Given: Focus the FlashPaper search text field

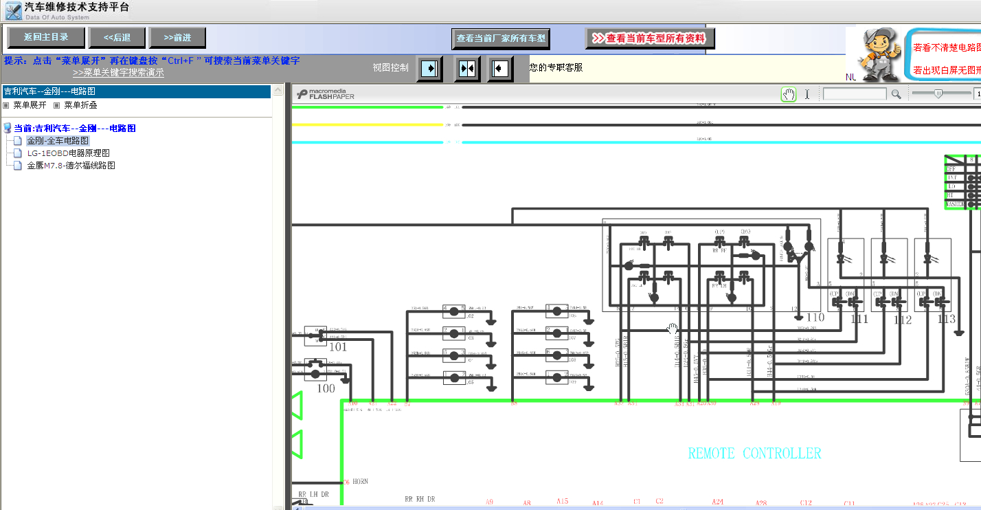Looking at the screenshot, I should pos(855,94).
